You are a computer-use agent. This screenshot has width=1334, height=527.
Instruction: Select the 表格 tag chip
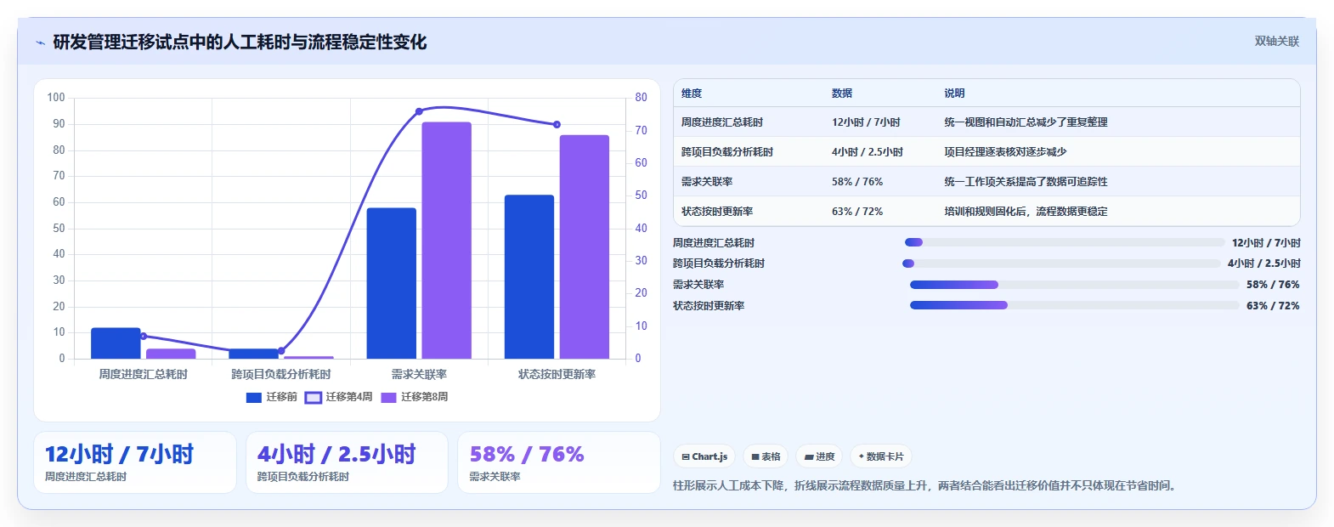tap(766, 456)
